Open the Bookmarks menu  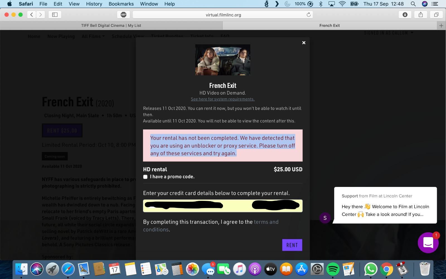coord(121,4)
